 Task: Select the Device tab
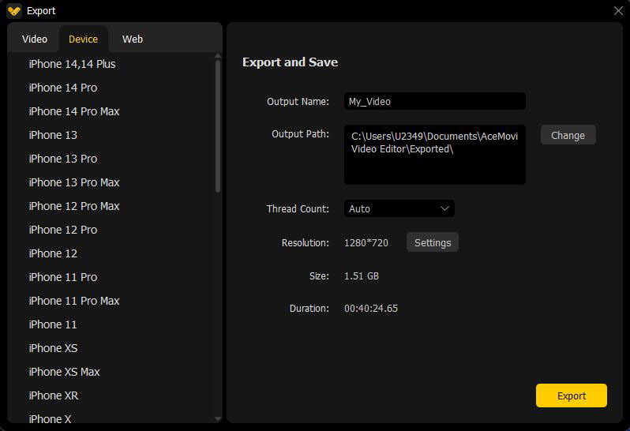click(83, 39)
